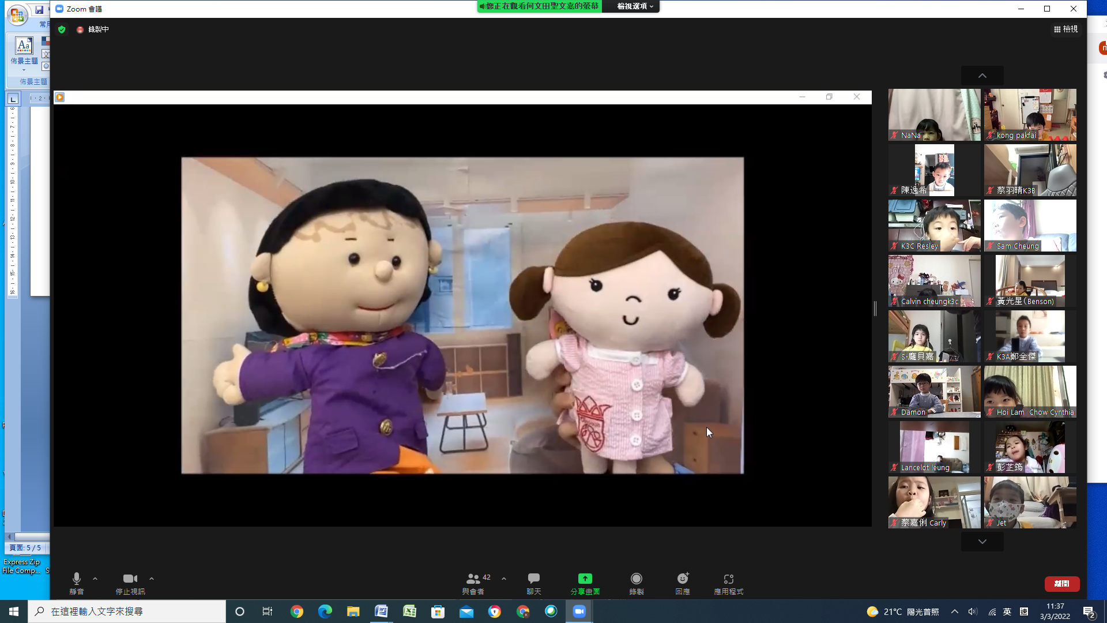Open the weather widget showing 21°C
This screenshot has height=623, width=1107.
903,611
